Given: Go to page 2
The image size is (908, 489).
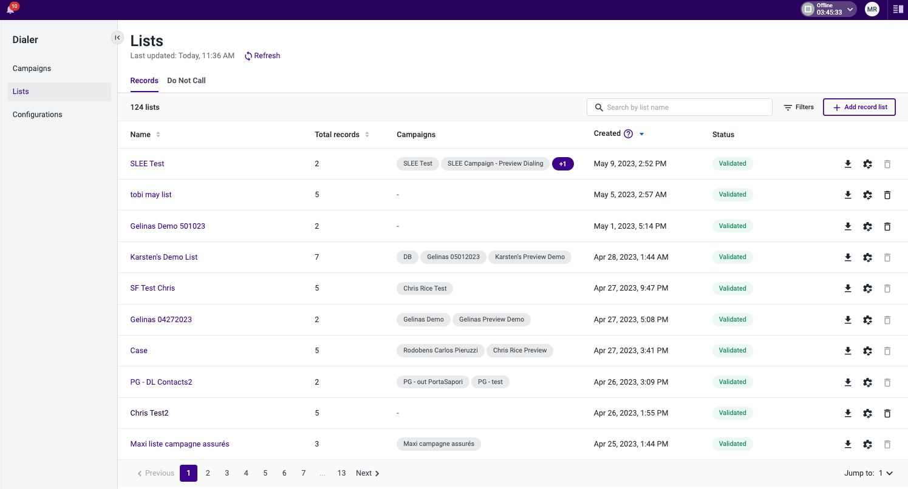Looking at the screenshot, I should [x=208, y=473].
